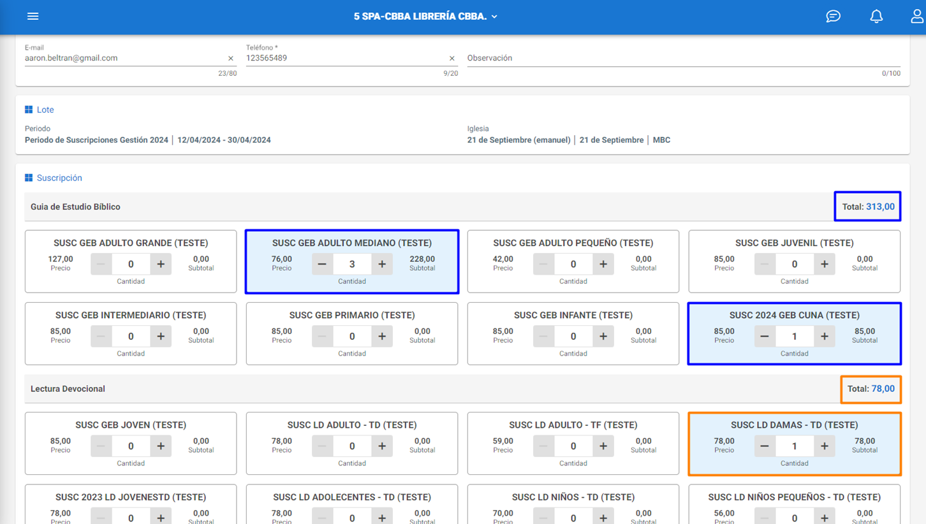Increase quantity of SUSC GEB JOVEN
Screen dimensions: 926x524
pyautogui.click(x=161, y=446)
